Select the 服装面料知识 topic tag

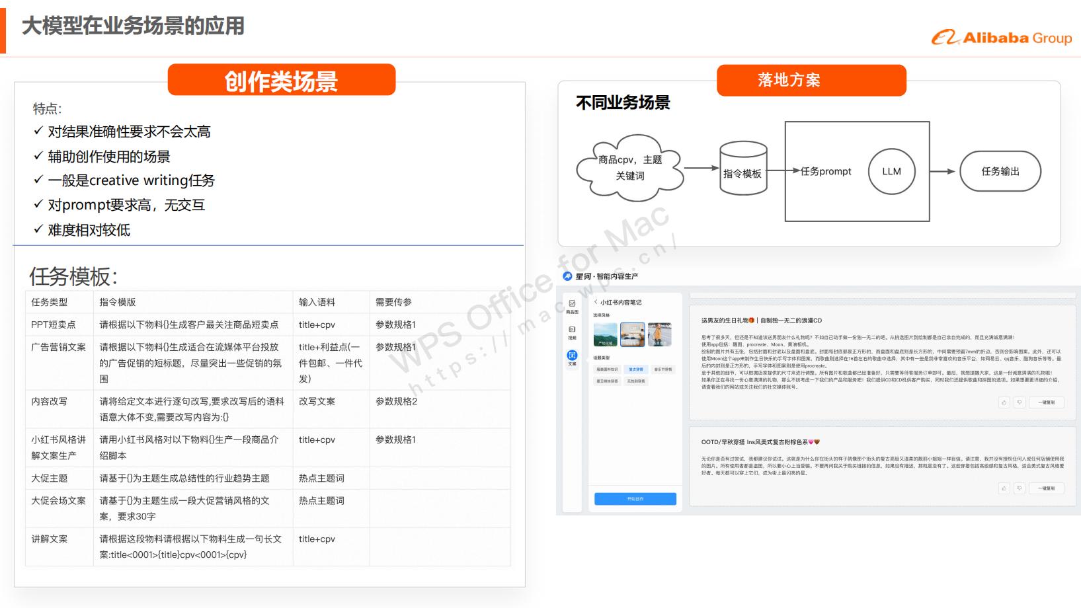[x=607, y=369]
